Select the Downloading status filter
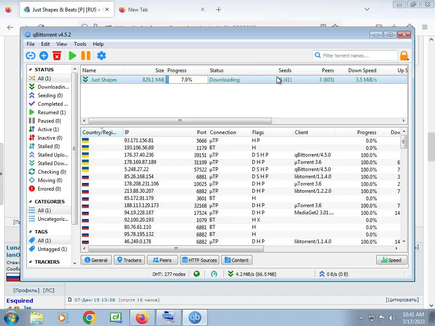This screenshot has height=326, width=435. 49,87
